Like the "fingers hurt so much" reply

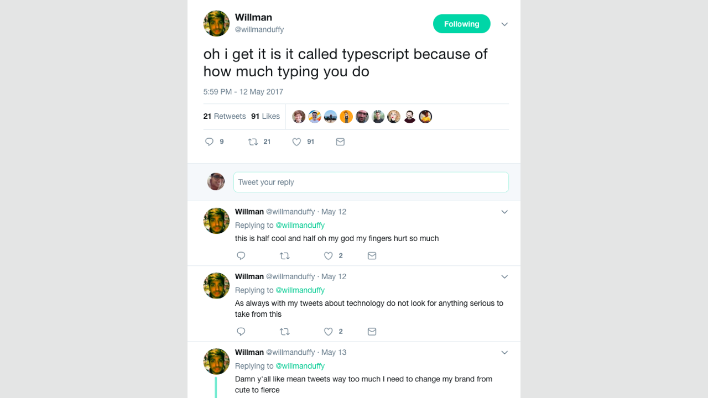328,256
